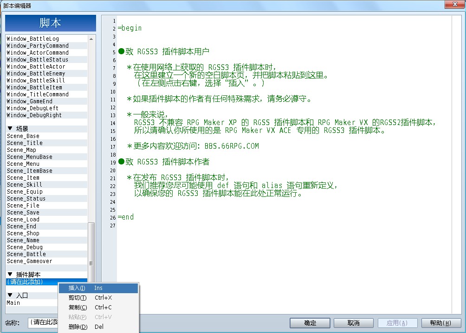This screenshot has width=466, height=333.
Task: Click the =begin line in the editor
Action: (x=129, y=28)
